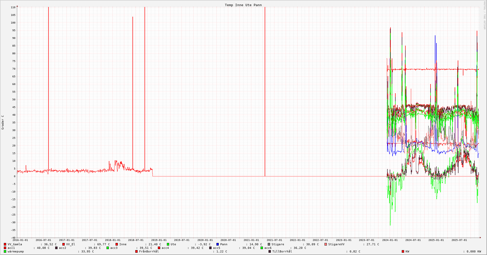Click the red KW legend swatch

pyautogui.click(x=403, y=251)
